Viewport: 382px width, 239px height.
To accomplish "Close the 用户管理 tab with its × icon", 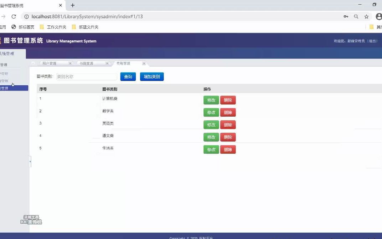I will [70, 63].
